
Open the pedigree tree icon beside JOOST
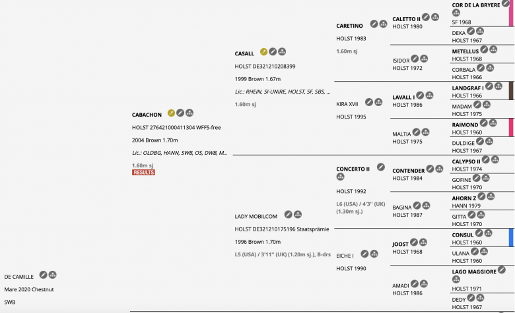point(423,242)
